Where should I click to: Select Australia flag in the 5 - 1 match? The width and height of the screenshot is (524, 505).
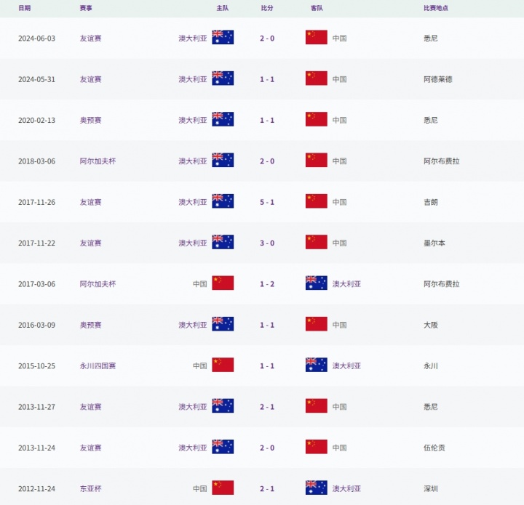click(223, 202)
